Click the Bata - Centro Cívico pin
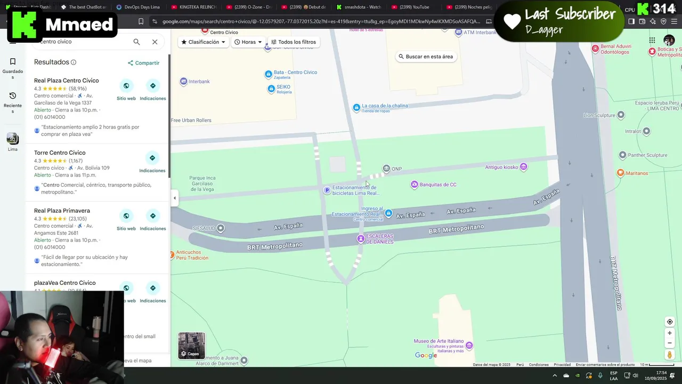 269,74
